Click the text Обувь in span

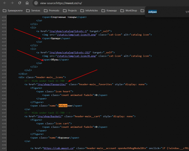coord(55,60)
